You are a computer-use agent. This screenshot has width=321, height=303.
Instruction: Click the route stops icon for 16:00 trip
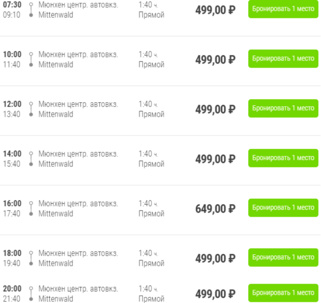tap(31, 209)
